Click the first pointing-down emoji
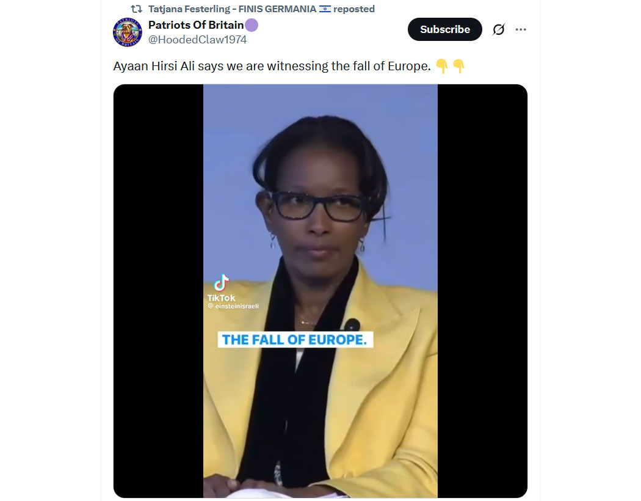Viewport: 641px width, 501px height. tap(441, 66)
